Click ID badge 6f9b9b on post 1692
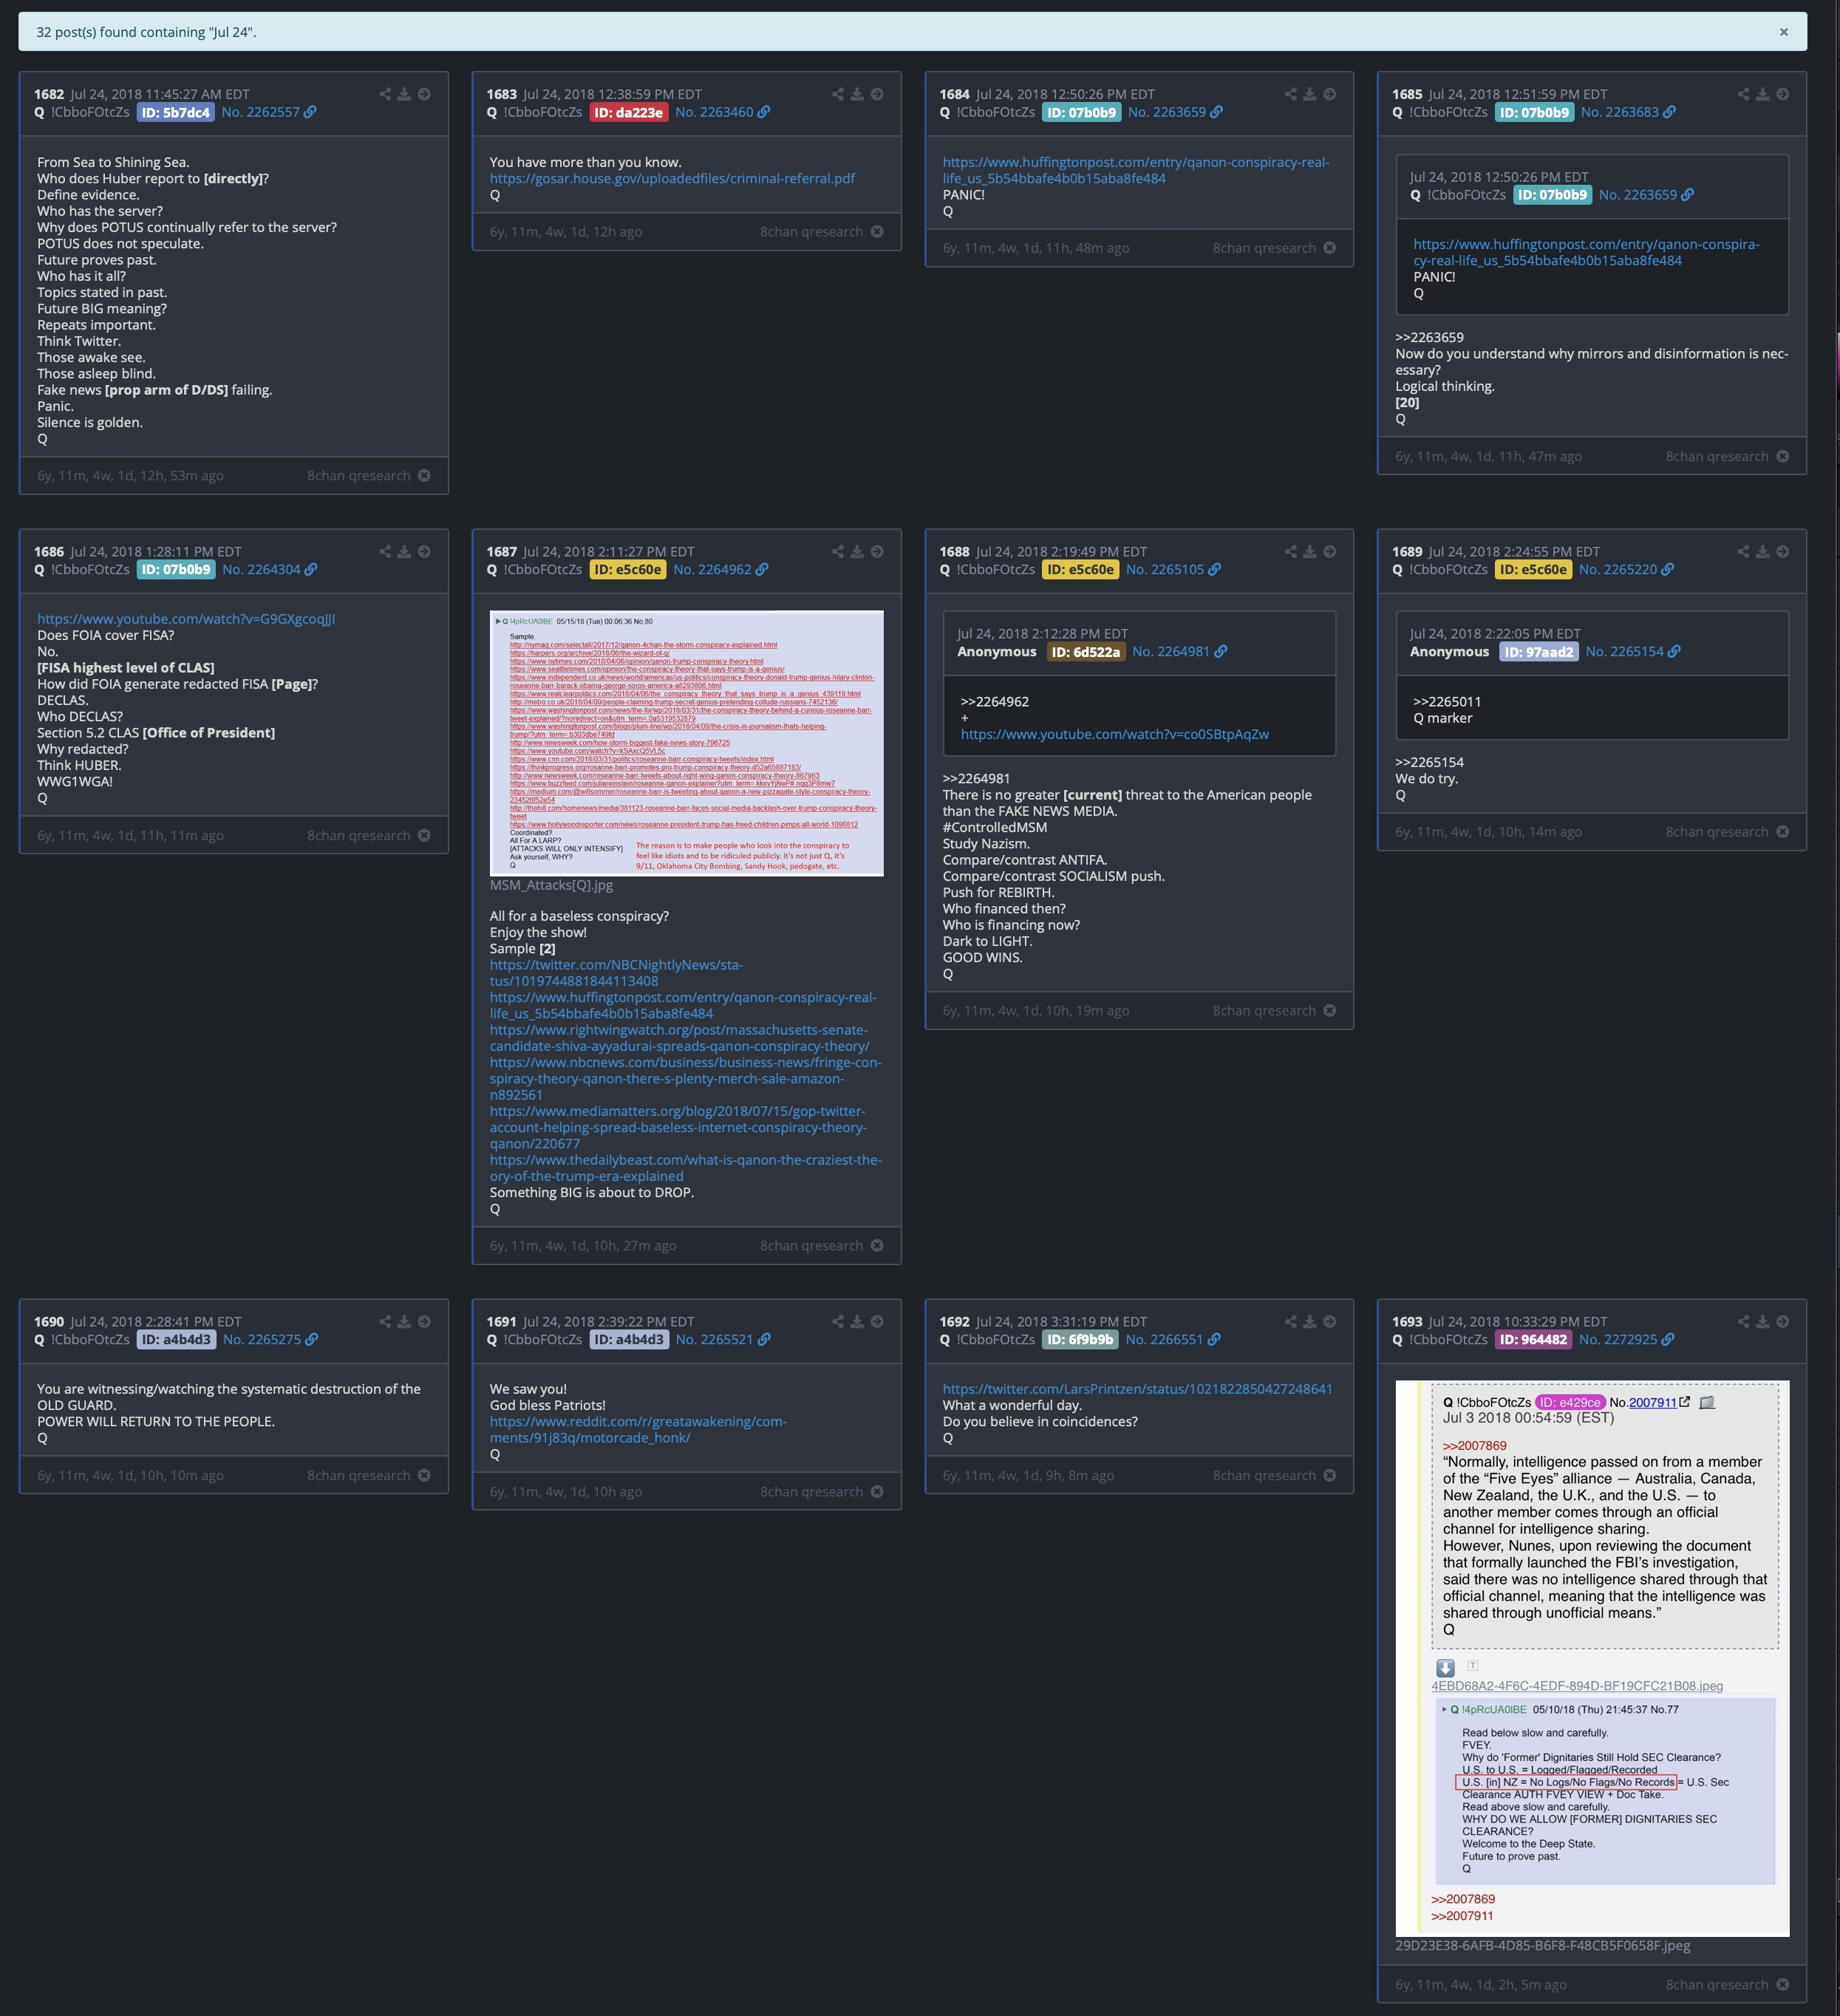The width and height of the screenshot is (1840, 2016). (x=1080, y=1339)
